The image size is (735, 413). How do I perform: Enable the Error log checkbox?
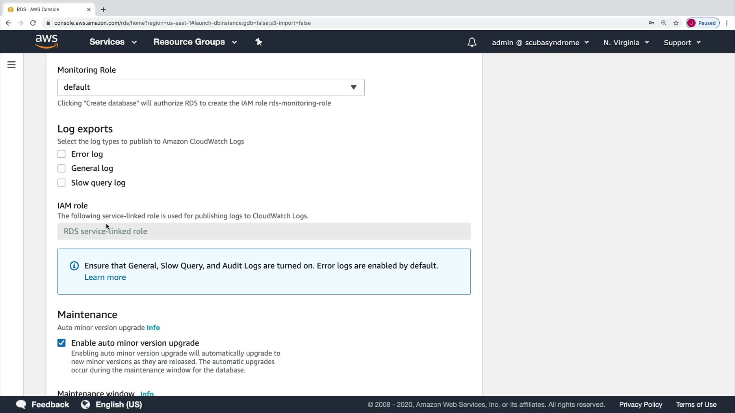(61, 154)
